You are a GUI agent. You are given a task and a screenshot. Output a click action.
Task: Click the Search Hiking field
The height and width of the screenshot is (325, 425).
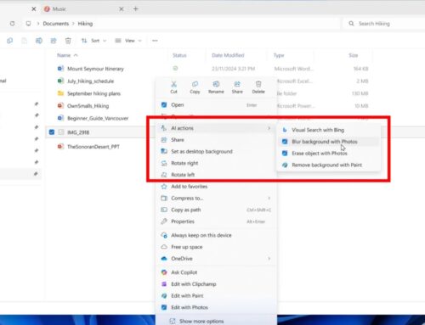tap(384, 24)
